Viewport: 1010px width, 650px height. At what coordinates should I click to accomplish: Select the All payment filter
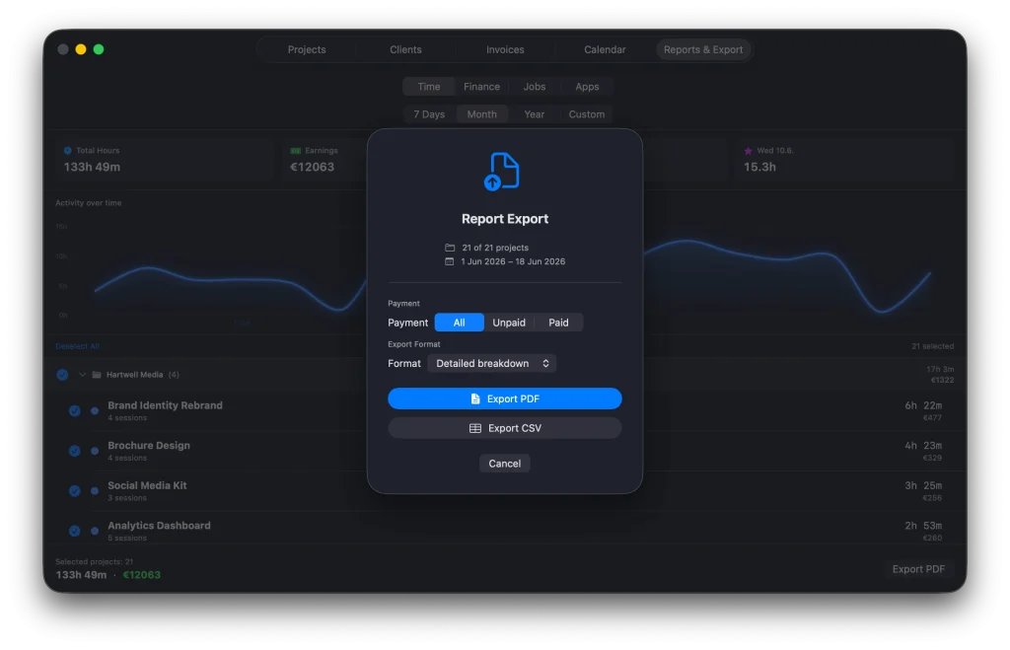[460, 323]
